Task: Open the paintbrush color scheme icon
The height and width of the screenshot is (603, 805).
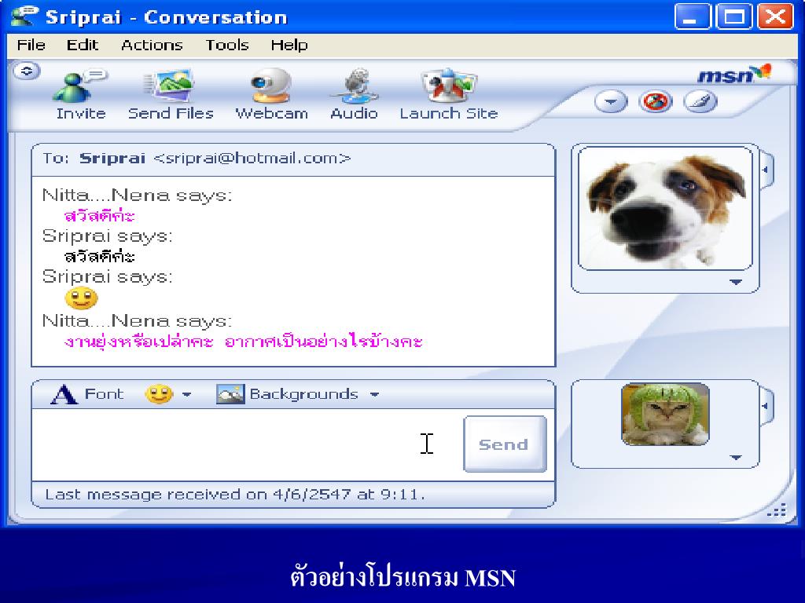Action: coord(700,101)
